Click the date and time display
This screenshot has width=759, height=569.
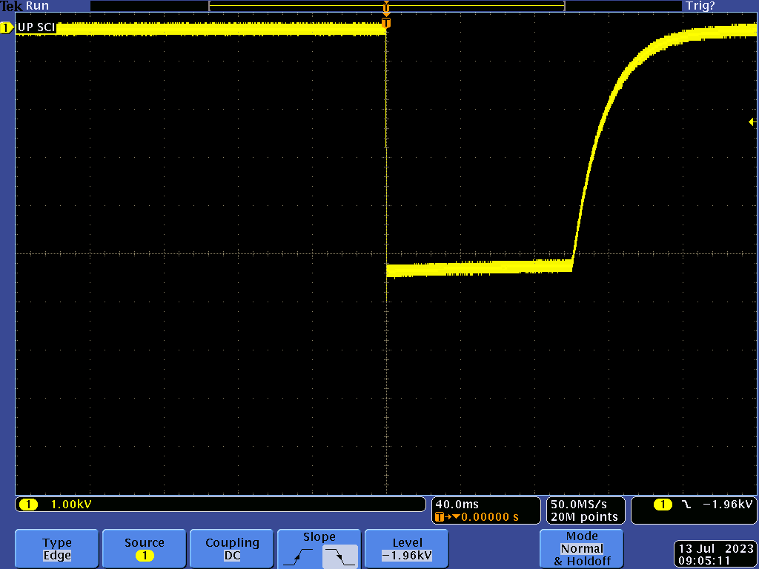click(x=715, y=555)
